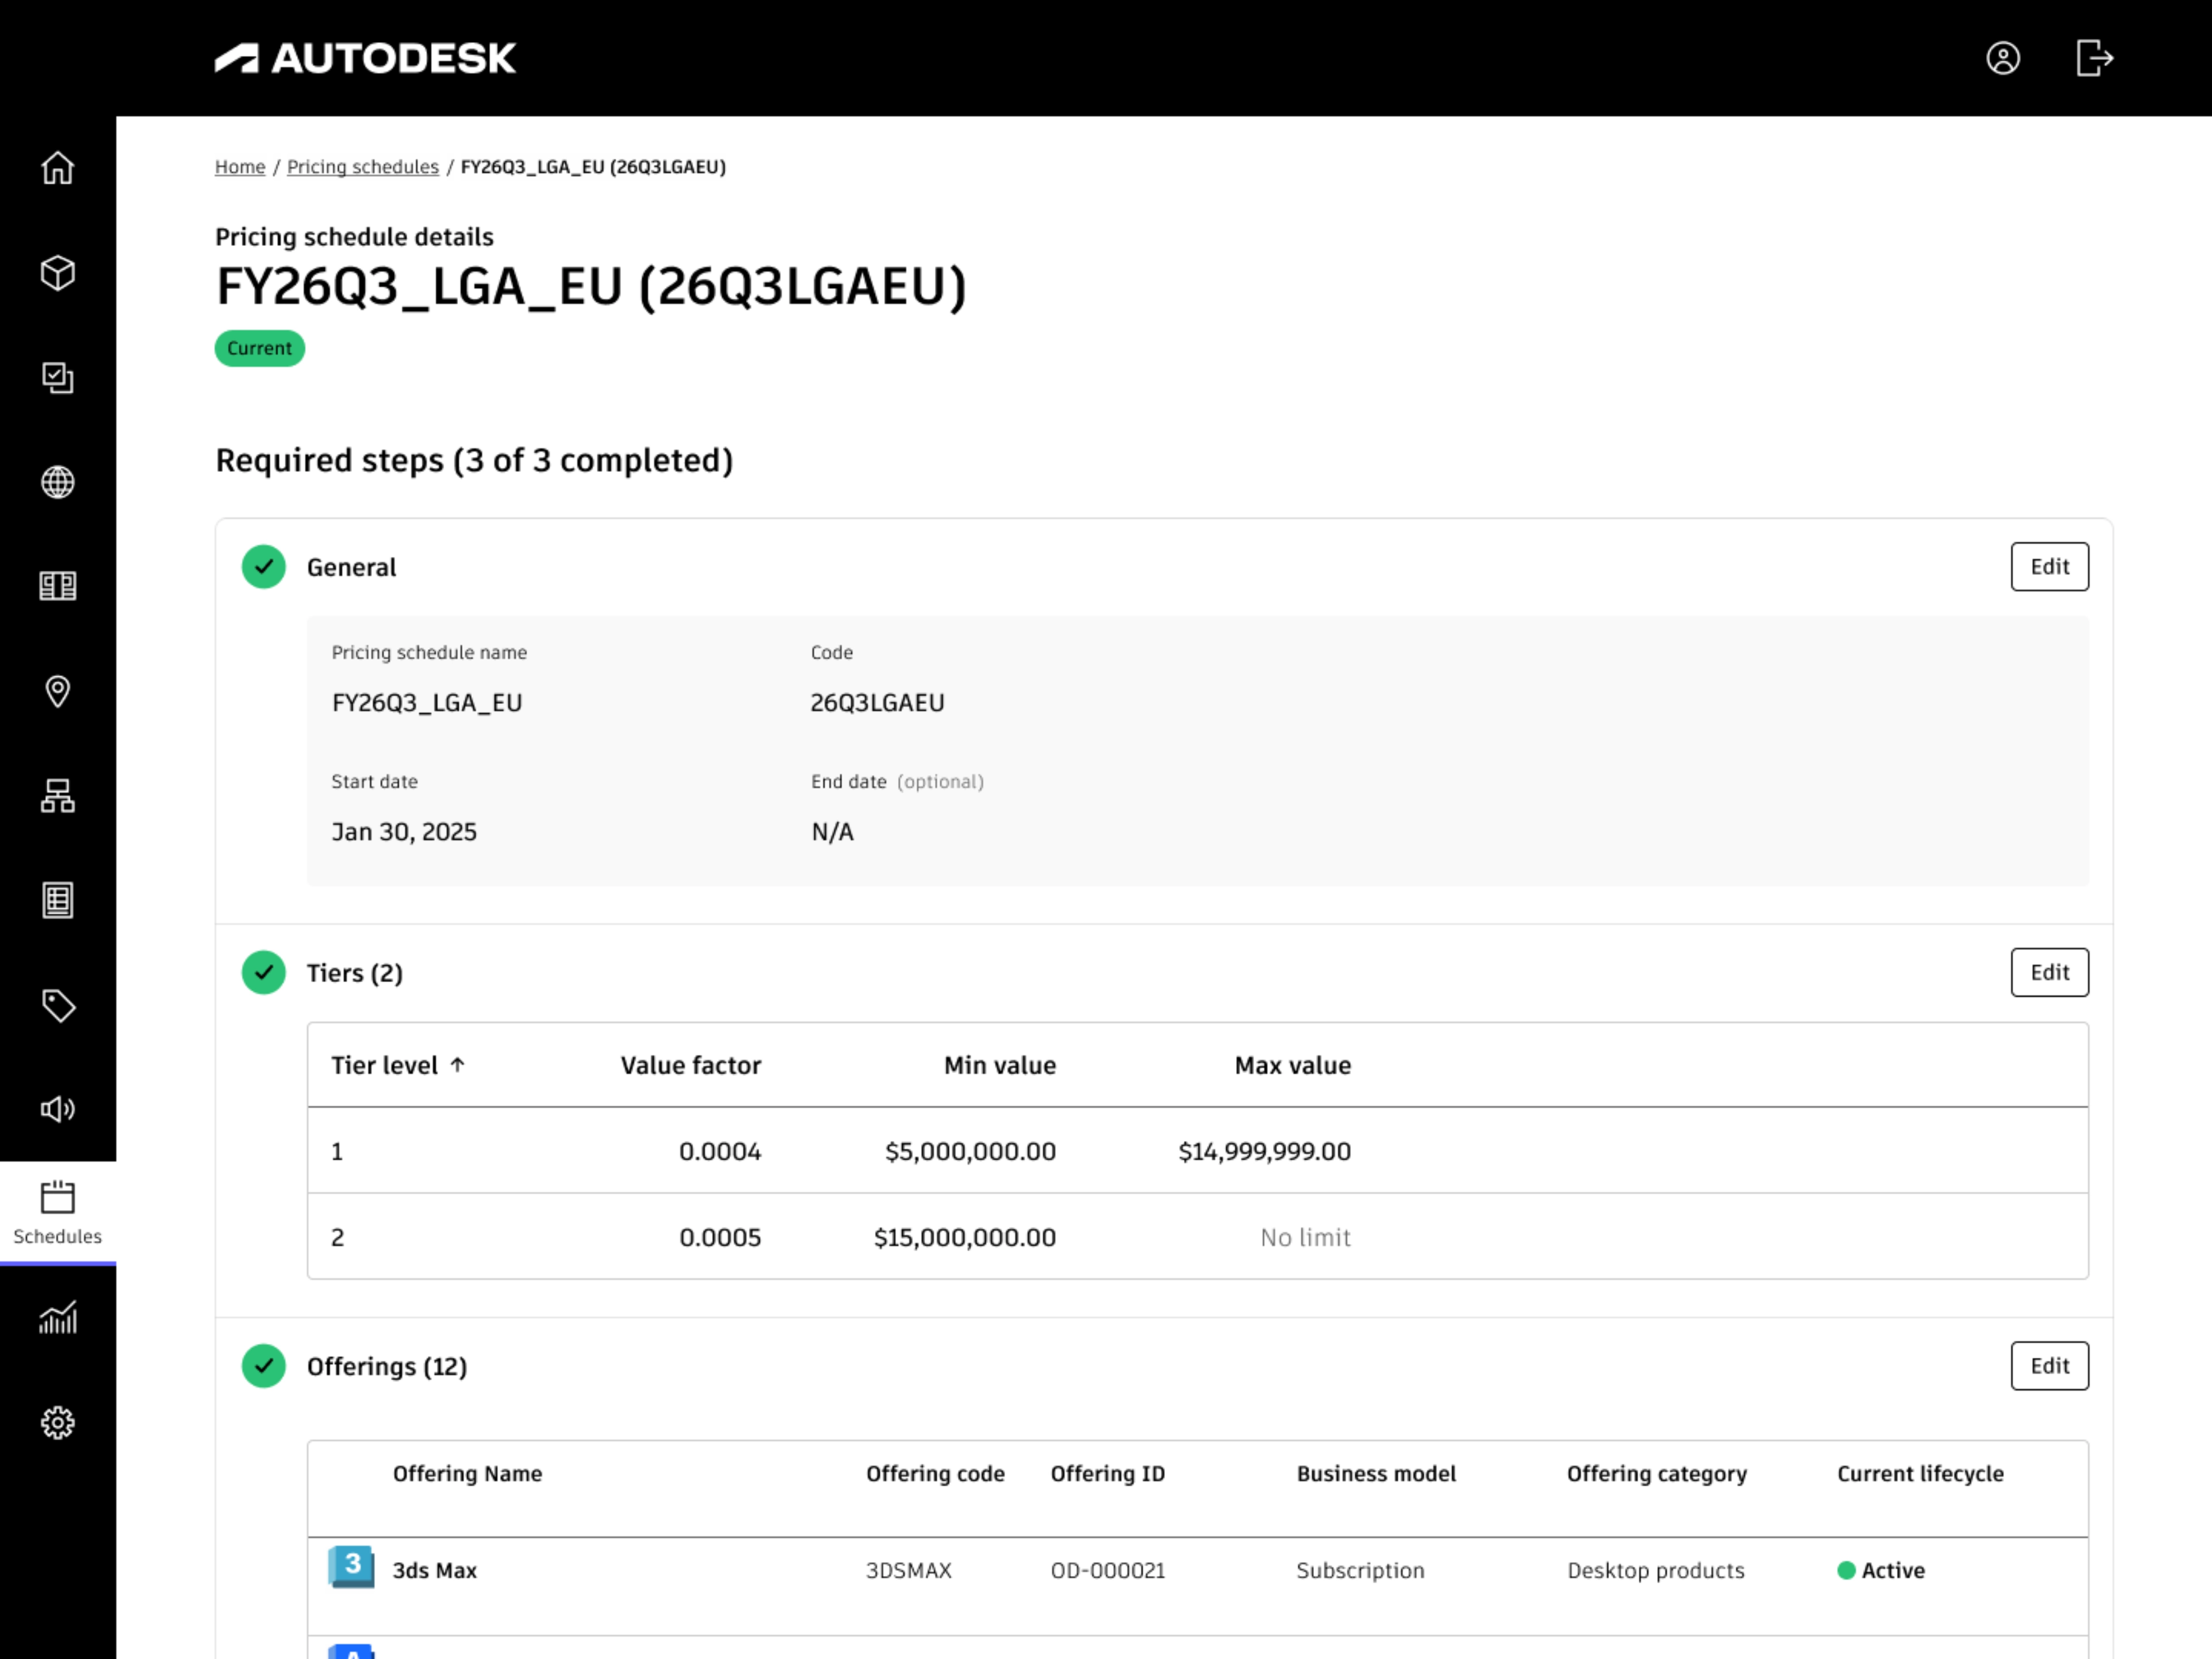This screenshot has width=2212, height=1659.
Task: Edit the General section
Action: (x=2049, y=566)
